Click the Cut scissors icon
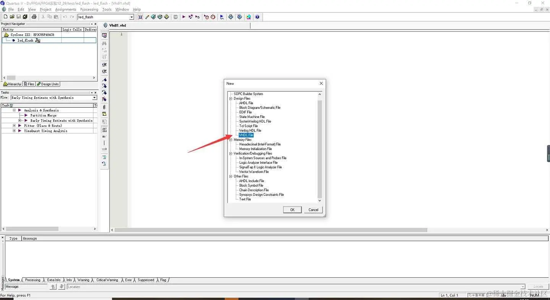 click(43, 17)
